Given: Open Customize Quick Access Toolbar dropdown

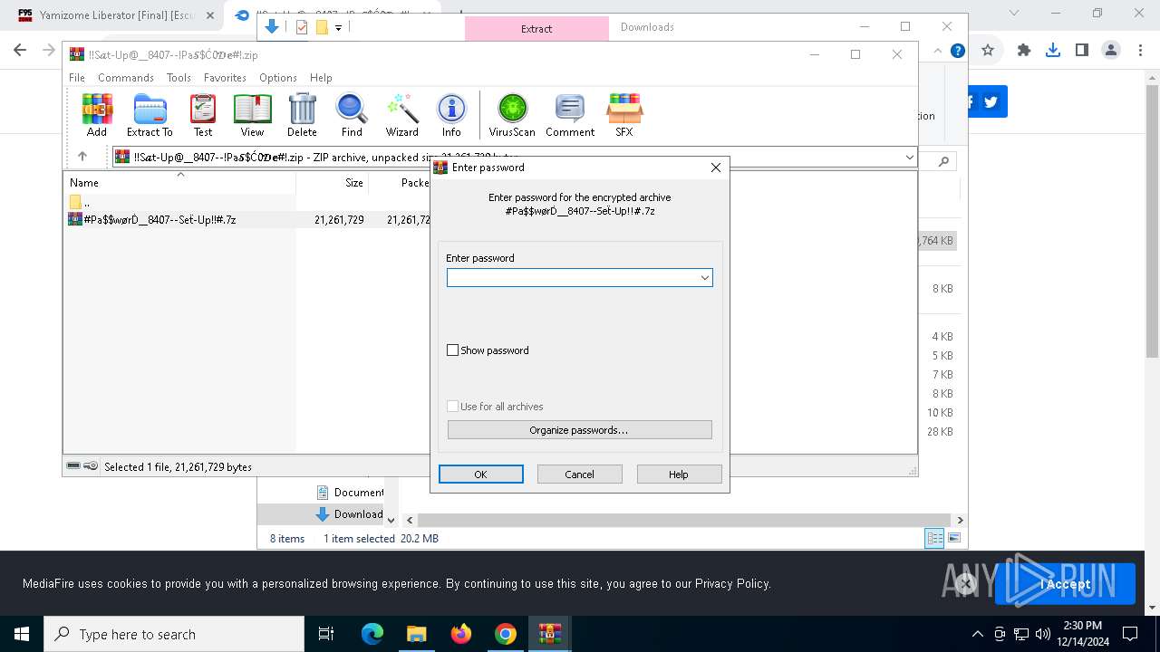Looking at the screenshot, I should (x=338, y=27).
